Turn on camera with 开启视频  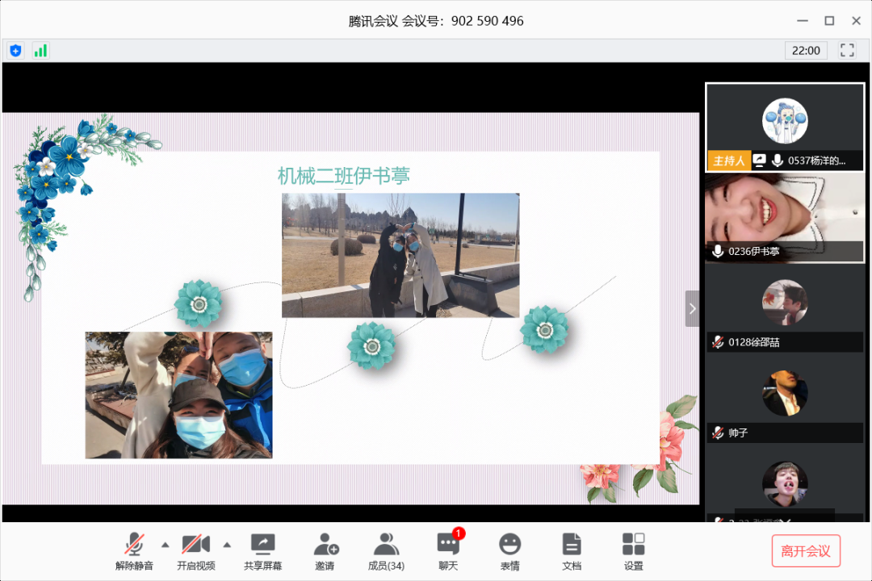pos(196,550)
